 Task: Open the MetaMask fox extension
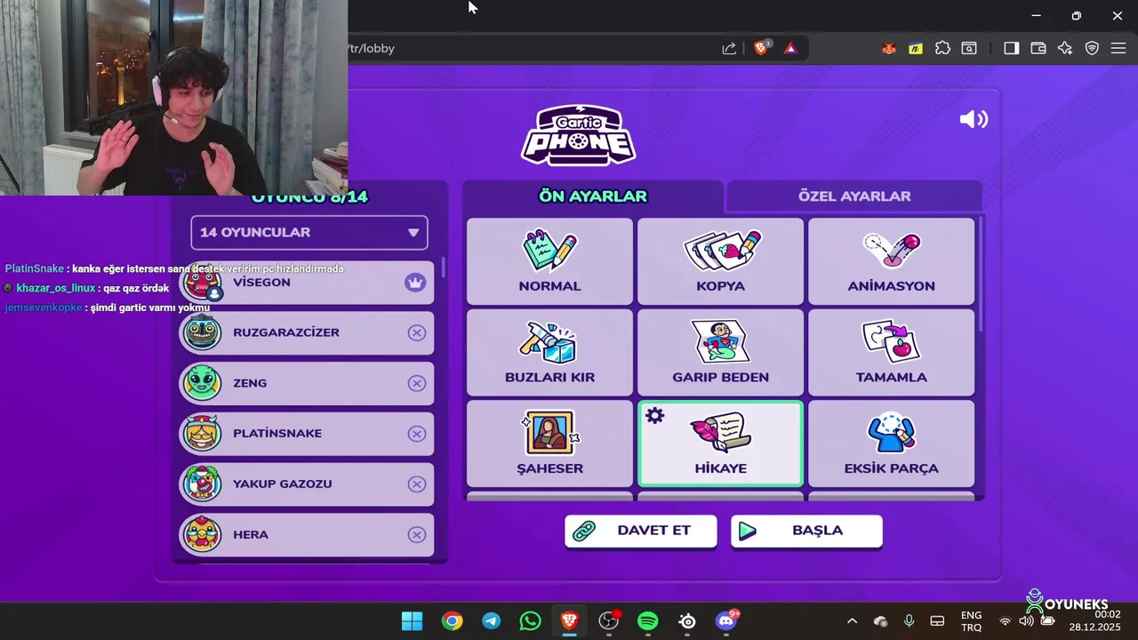pos(889,48)
